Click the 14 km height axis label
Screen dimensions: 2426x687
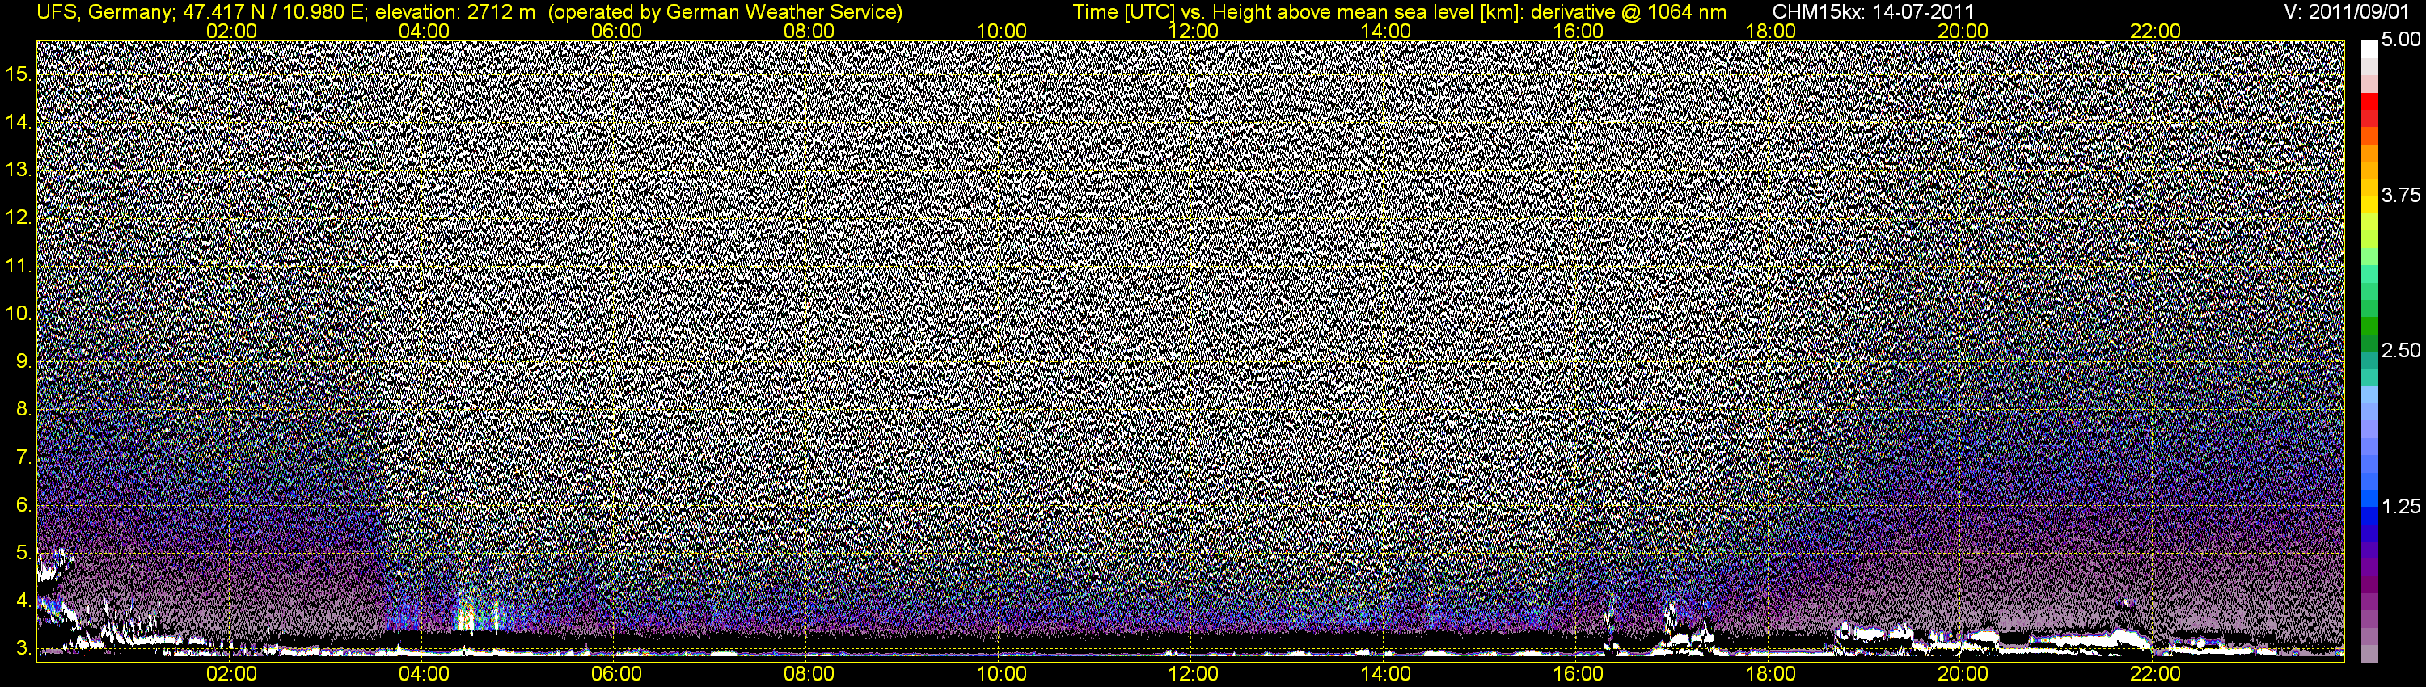point(19,122)
